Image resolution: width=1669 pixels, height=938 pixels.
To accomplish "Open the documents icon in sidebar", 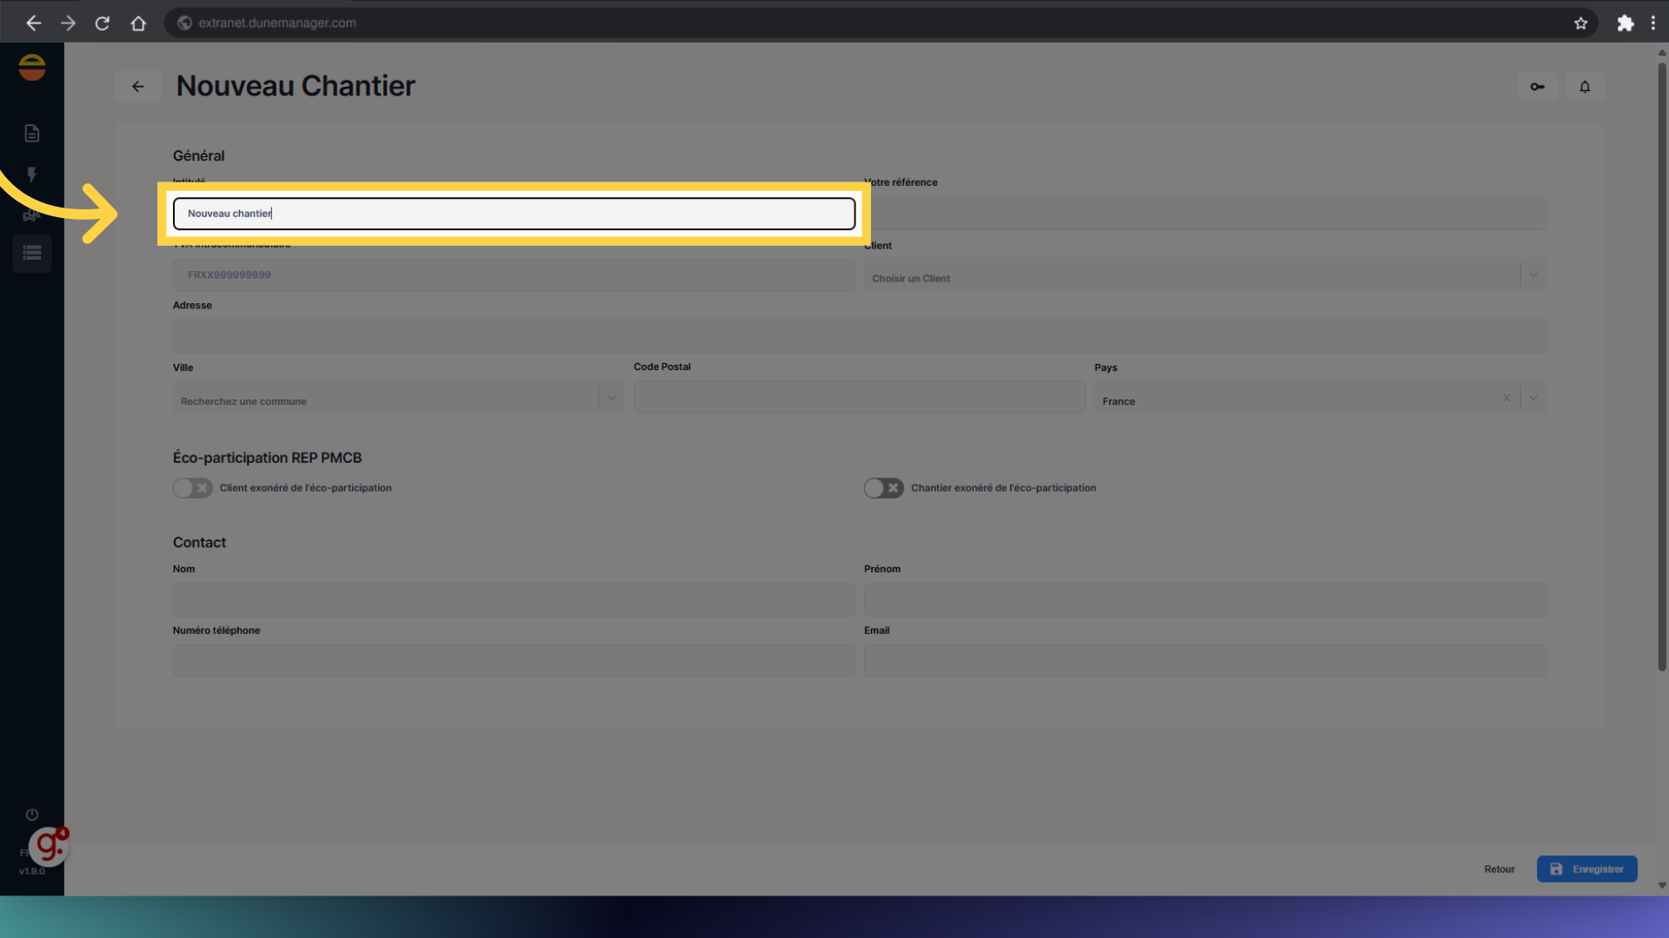I will coord(32,133).
